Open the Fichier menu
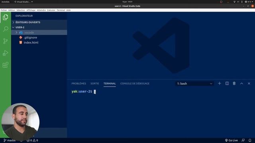255x143 pixels. click(4, 10)
